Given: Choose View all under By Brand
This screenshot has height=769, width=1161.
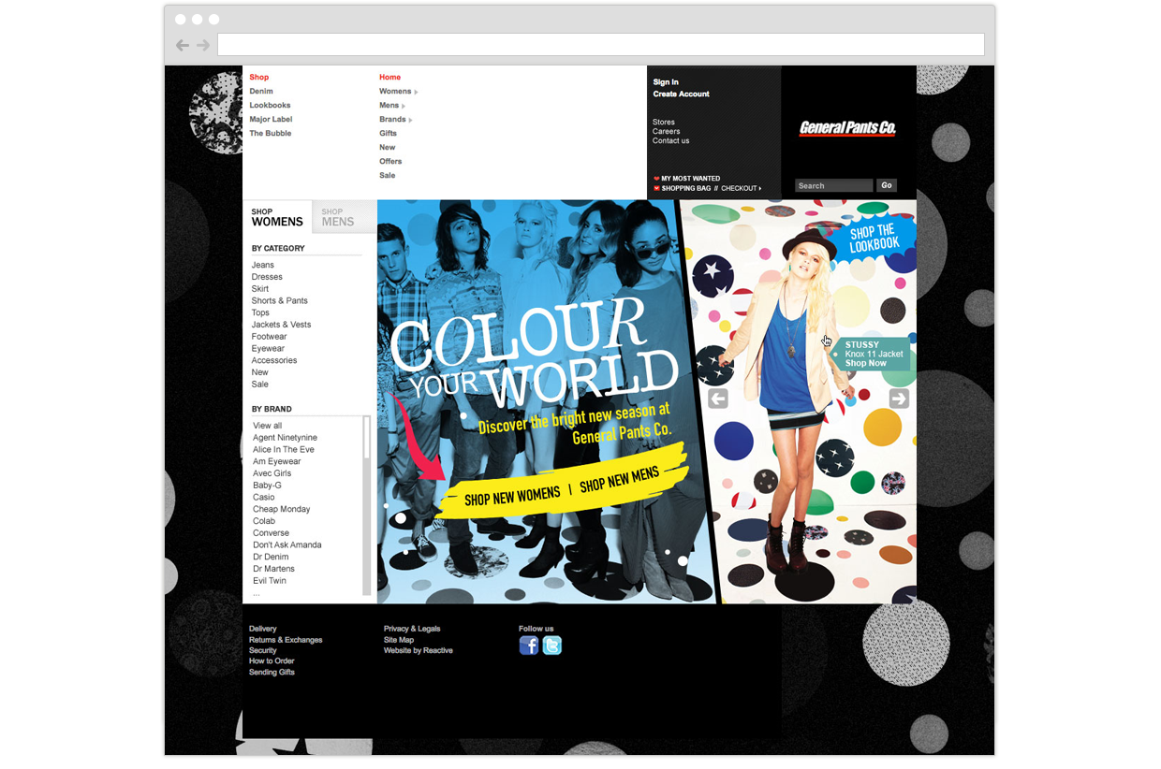Looking at the screenshot, I should [267, 426].
